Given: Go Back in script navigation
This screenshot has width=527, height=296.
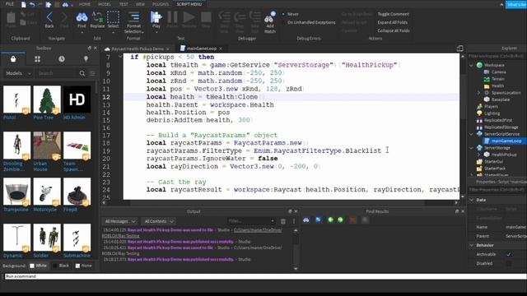Looking at the screenshot, I should pos(49,17).
